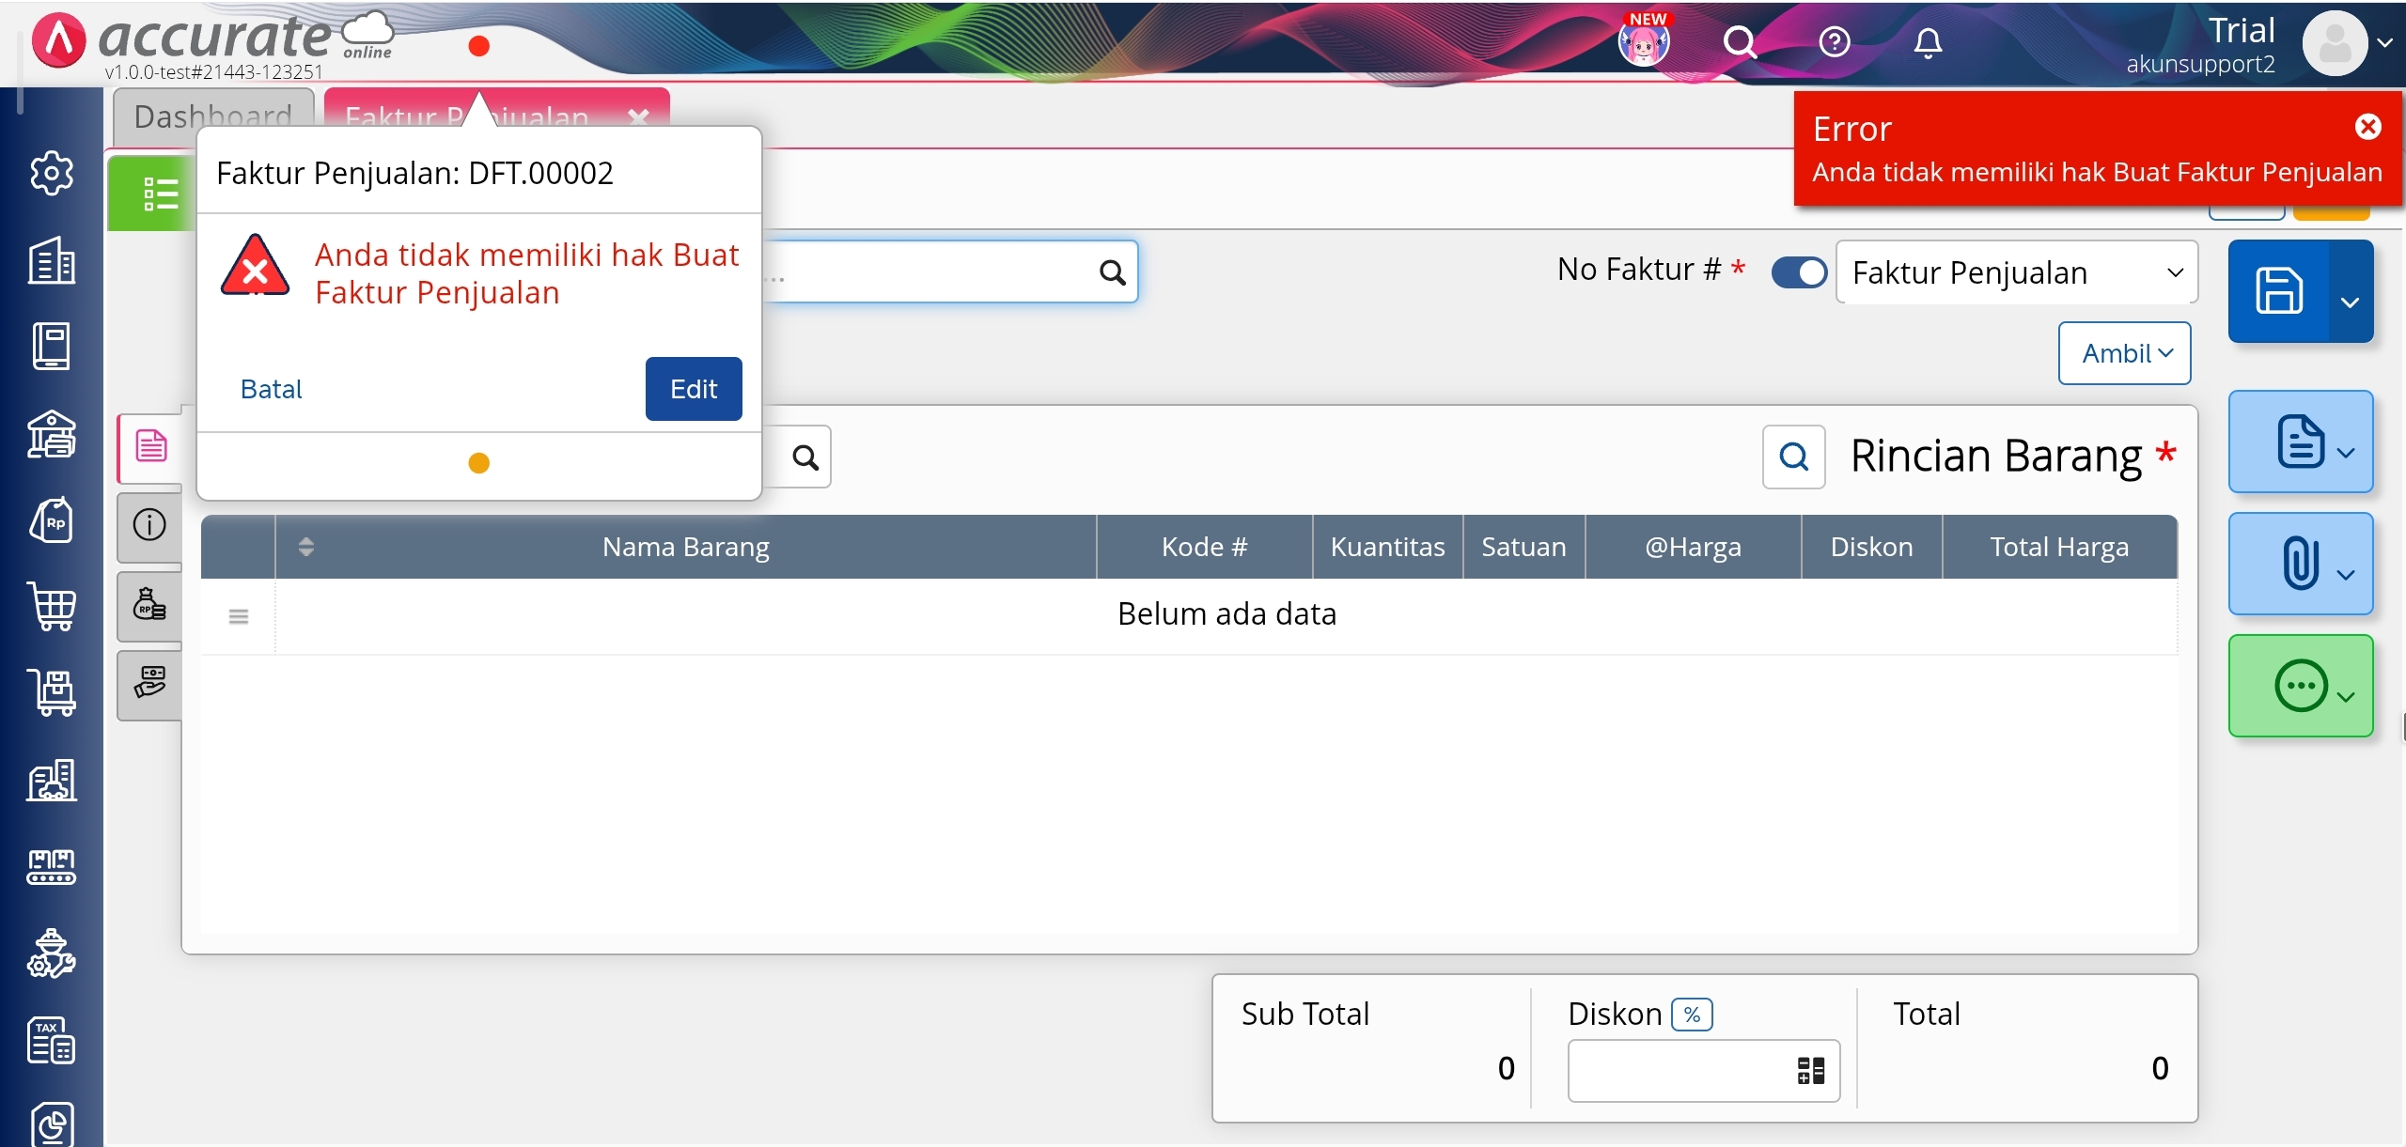
Task: Expand the arrow beside the save button
Action: pyautogui.click(x=2351, y=302)
